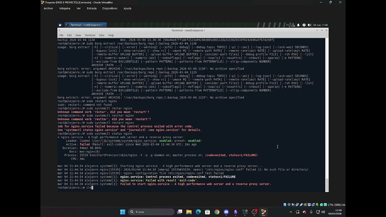Screen dimensions: 386x217
Task: Click the /usr/lib/systemd/system/nginx.service path
Action: 125,141
